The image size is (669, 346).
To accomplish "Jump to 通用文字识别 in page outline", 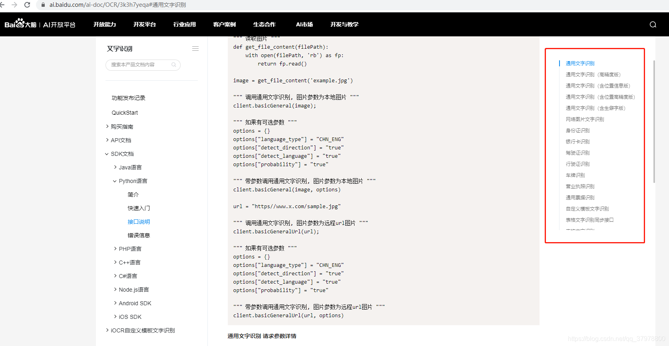I will [x=580, y=64].
